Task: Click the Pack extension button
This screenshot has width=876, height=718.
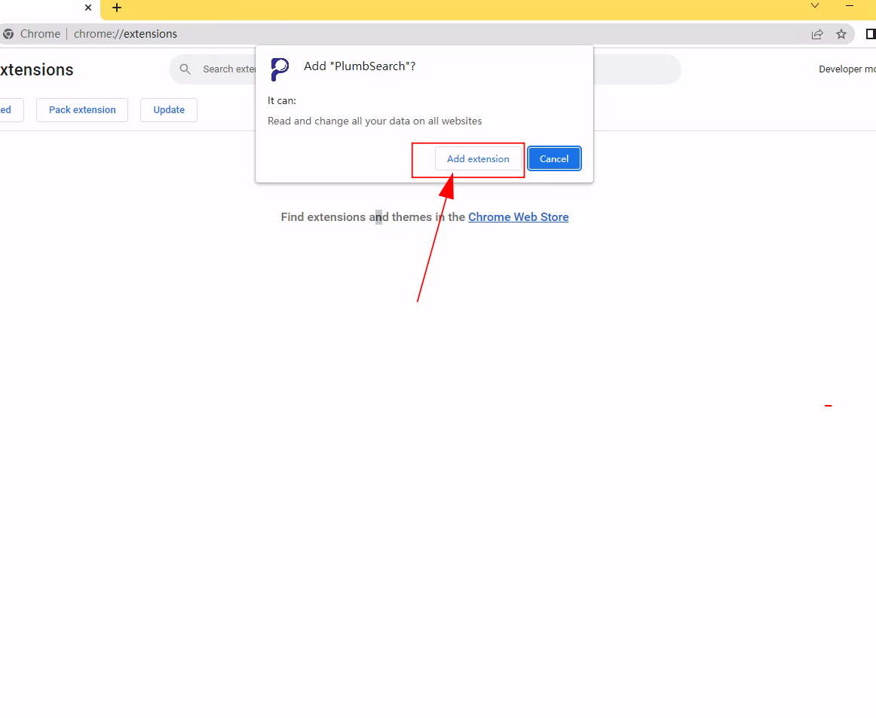Action: [x=82, y=110]
